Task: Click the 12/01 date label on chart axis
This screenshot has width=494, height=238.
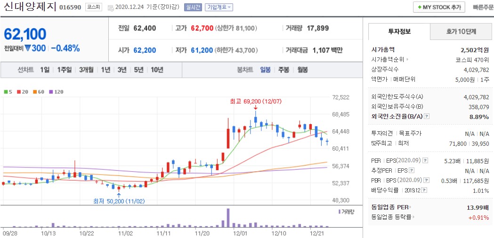Action: coord(240,233)
